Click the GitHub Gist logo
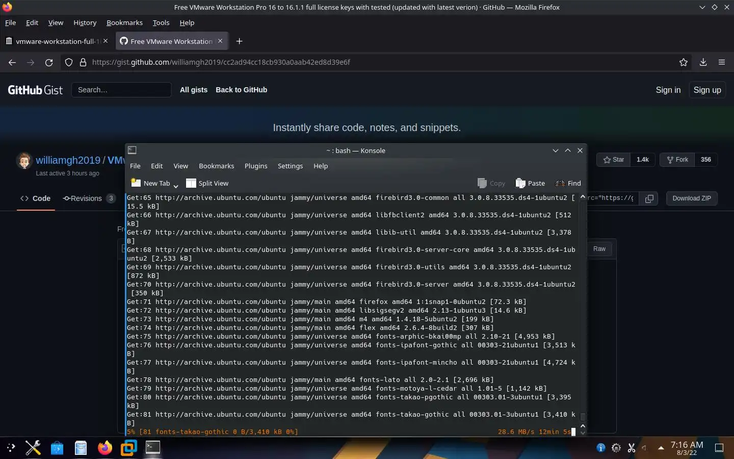 click(x=35, y=90)
